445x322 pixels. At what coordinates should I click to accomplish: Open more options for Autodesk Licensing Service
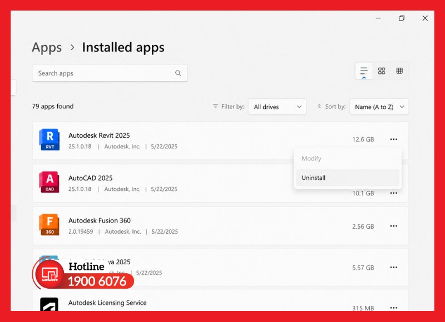tap(394, 308)
